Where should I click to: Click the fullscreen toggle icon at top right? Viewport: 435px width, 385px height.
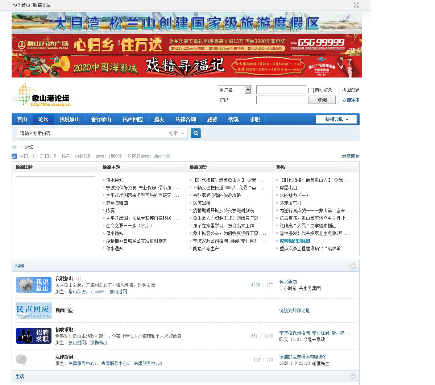pos(356,5)
